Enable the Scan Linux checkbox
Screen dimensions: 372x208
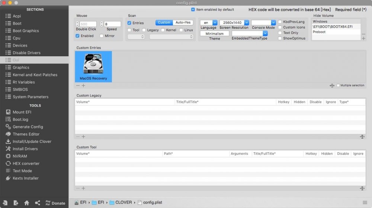(x=181, y=30)
